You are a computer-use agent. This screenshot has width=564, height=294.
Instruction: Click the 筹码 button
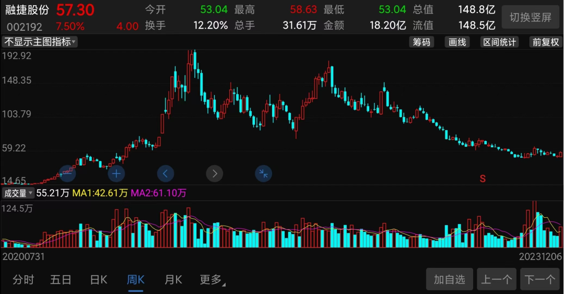point(421,42)
